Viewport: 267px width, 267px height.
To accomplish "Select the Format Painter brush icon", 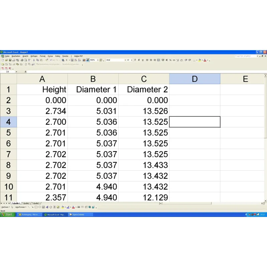I will tap(47, 60).
